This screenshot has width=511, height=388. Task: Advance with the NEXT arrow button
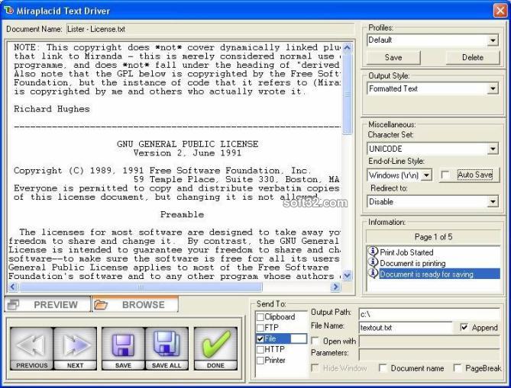[75, 348]
